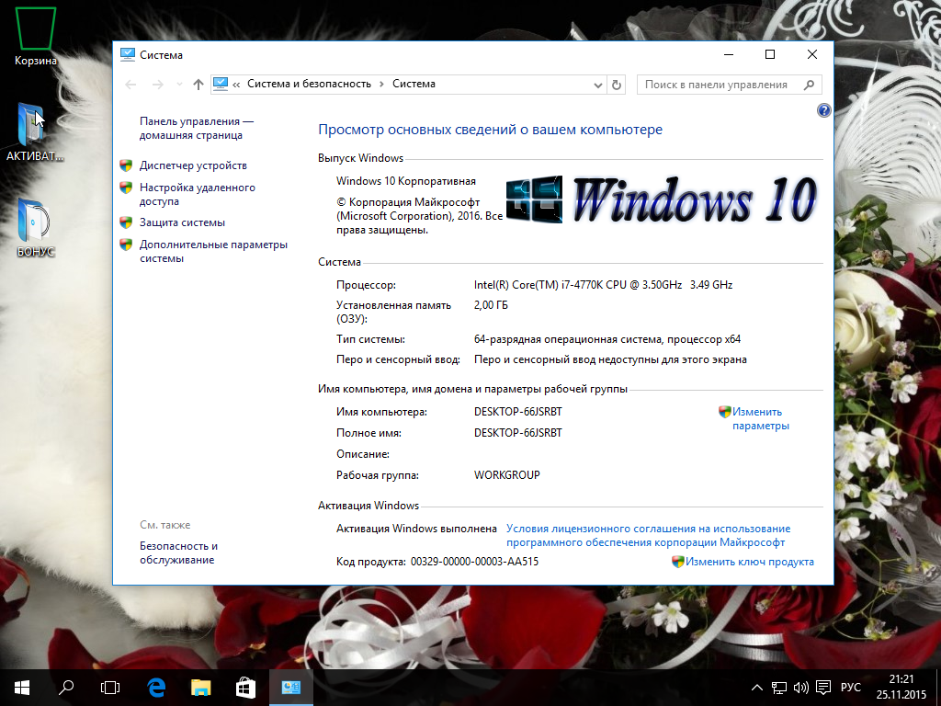
Task: Open Настройка удаленного доступа
Action: pos(198,195)
